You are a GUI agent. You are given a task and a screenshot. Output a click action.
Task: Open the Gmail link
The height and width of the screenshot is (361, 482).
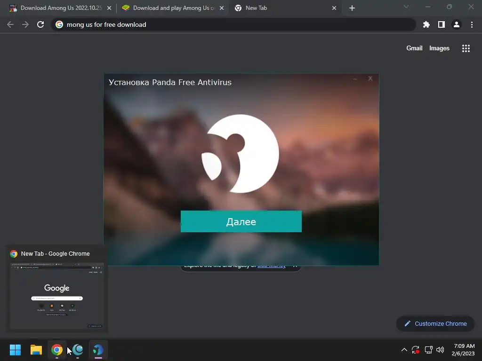[414, 48]
